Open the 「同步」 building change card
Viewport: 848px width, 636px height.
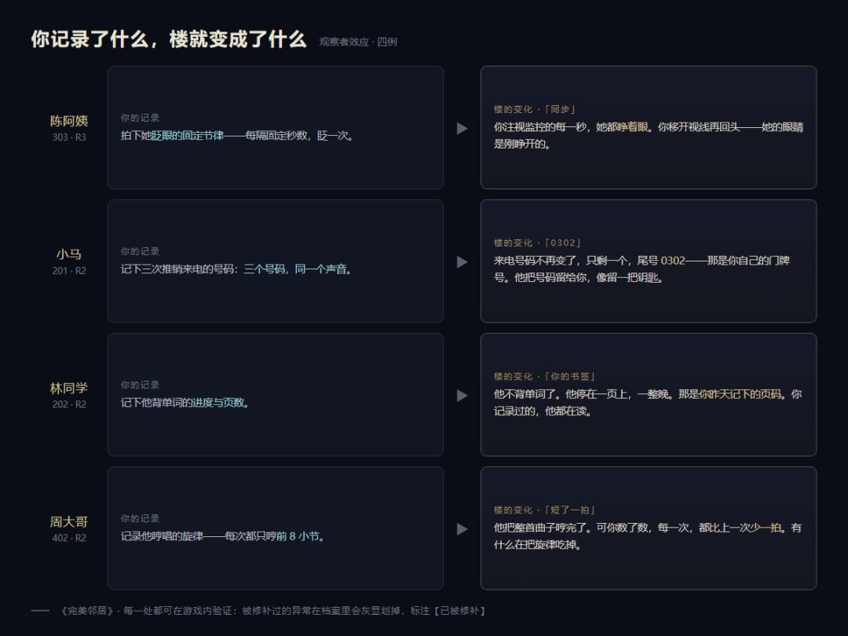[x=649, y=128]
